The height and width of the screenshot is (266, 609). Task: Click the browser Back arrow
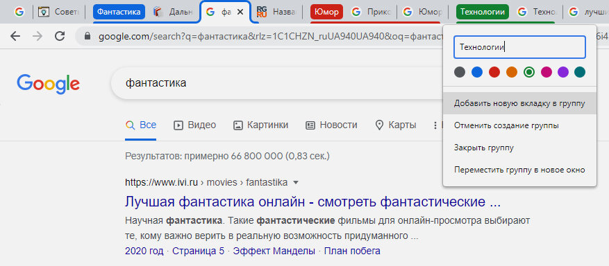(x=15, y=36)
